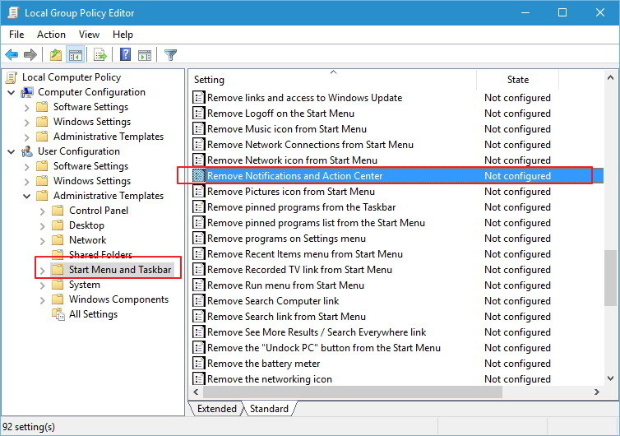Image resolution: width=620 pixels, height=436 pixels.
Task: Open the blue Help question-mark icon
Action: pyautogui.click(x=125, y=54)
